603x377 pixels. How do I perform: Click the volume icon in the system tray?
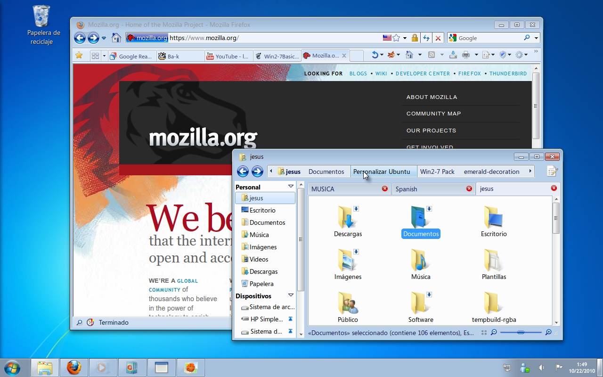pos(542,368)
